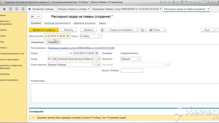Open the print icon in title bar
This screenshot has height=123, width=219.
pyautogui.click(x=165, y=2)
